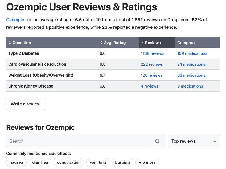Compare 62 medications link
Screen dimensions: 226x169
(191, 75)
